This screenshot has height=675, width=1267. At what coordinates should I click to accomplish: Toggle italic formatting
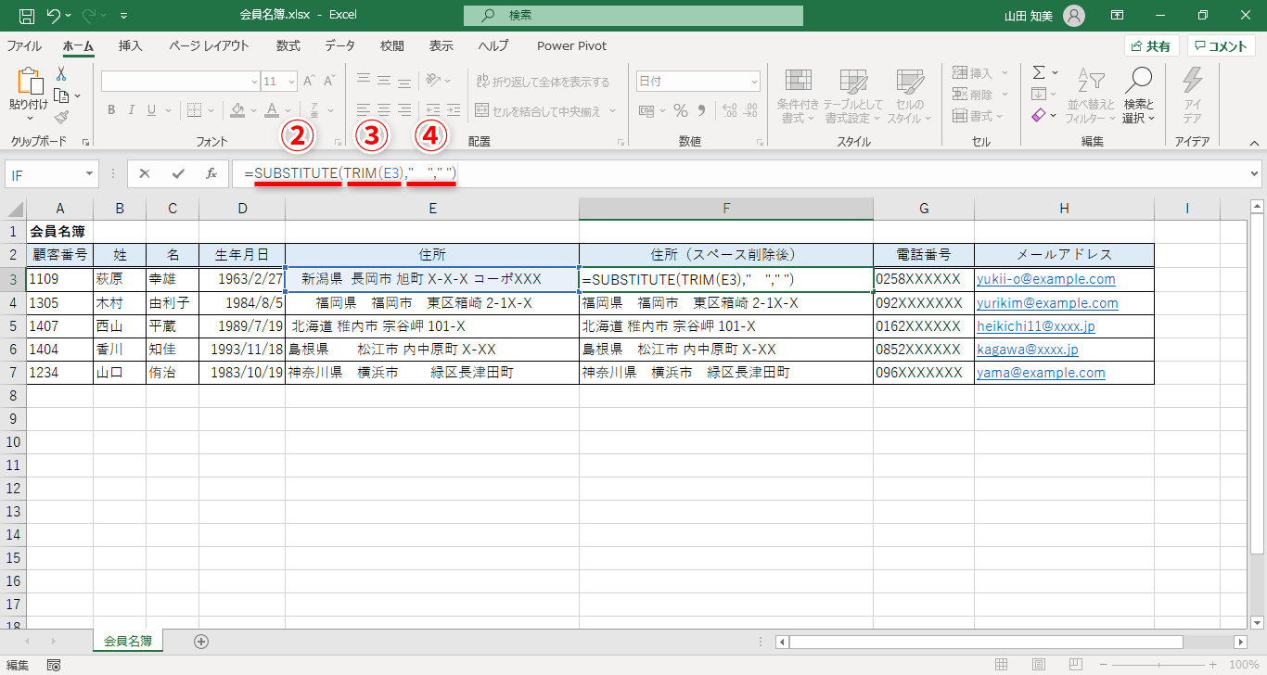pyautogui.click(x=133, y=110)
